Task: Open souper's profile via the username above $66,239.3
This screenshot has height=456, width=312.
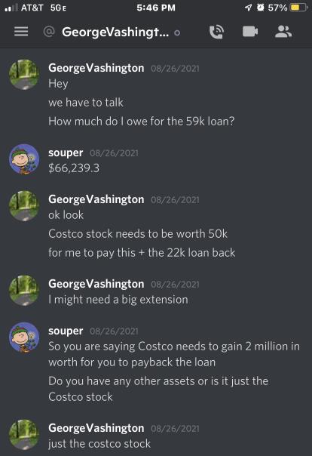Action: (x=66, y=153)
